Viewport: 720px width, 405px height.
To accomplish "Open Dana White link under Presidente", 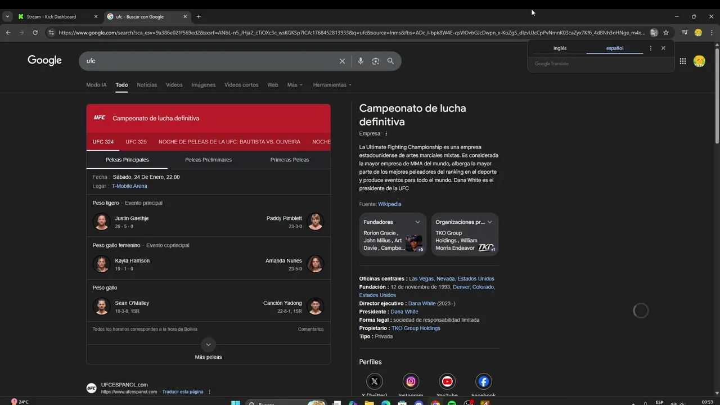I will 404,312.
